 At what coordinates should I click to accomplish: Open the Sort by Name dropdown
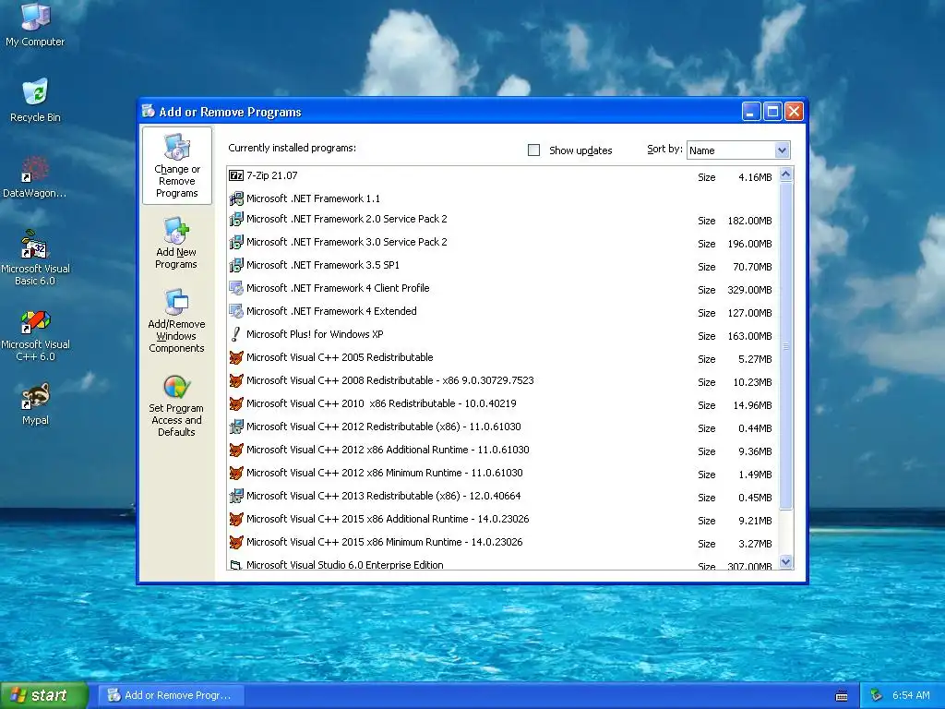(738, 150)
